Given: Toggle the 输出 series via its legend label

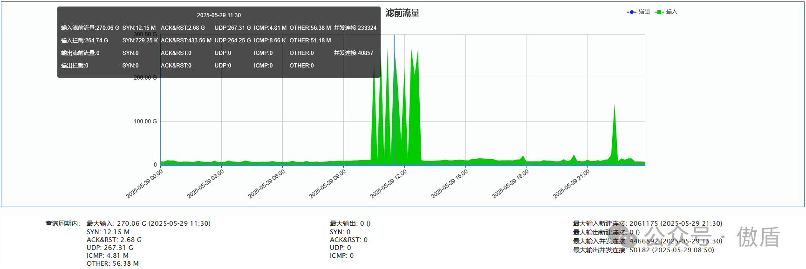Looking at the screenshot, I should click(x=644, y=12).
